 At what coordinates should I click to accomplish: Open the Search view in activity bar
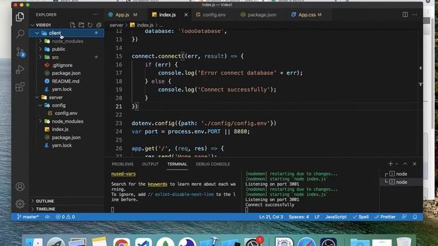click(x=20, y=34)
